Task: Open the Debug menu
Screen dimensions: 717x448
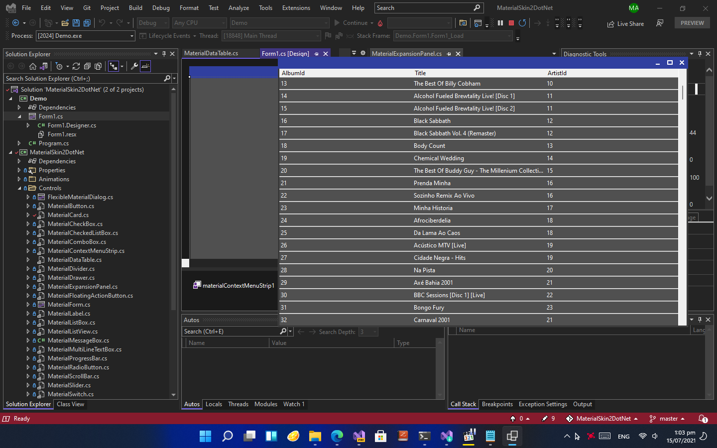Action: 160,7
